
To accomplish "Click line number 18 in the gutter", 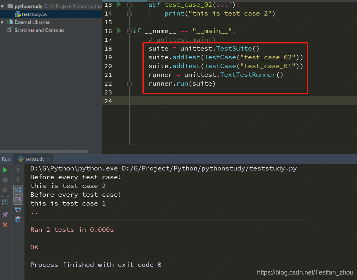I will tap(108, 49).
